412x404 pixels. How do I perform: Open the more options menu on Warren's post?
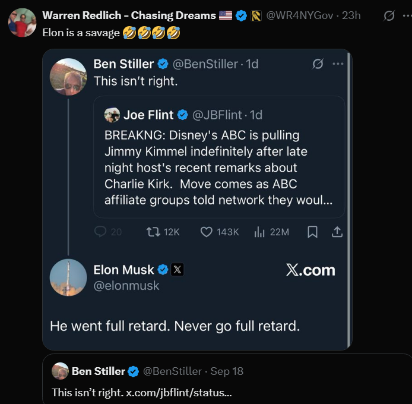coord(406,16)
